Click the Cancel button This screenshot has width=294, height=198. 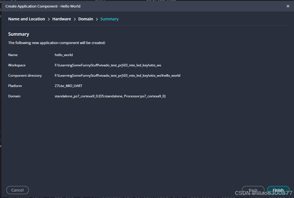pyautogui.click(x=17, y=190)
